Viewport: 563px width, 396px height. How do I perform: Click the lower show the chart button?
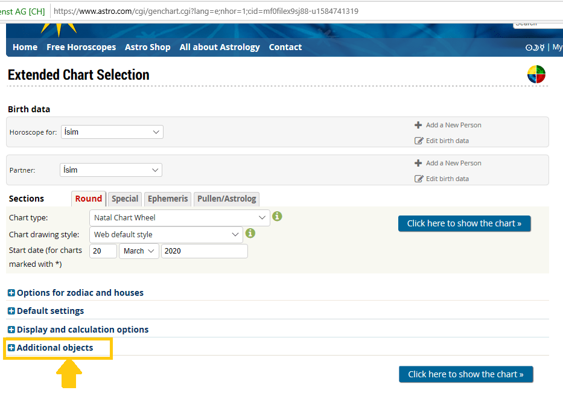(466, 374)
